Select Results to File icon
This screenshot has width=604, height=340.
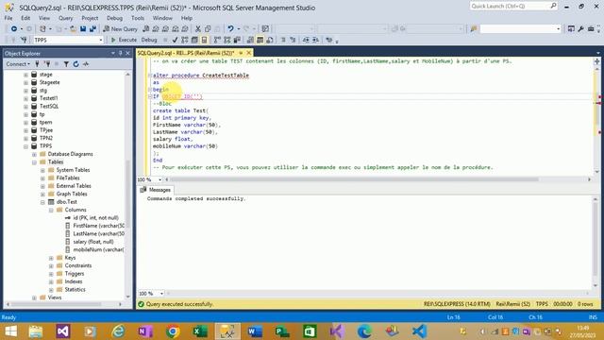(270, 40)
